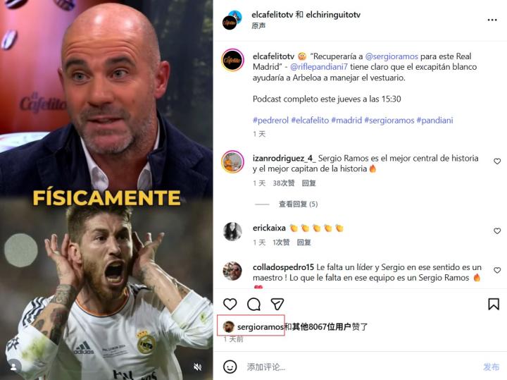This screenshot has width=507, height=380.
Task: Like colladospedro15 comment heart
Action: [x=497, y=270]
